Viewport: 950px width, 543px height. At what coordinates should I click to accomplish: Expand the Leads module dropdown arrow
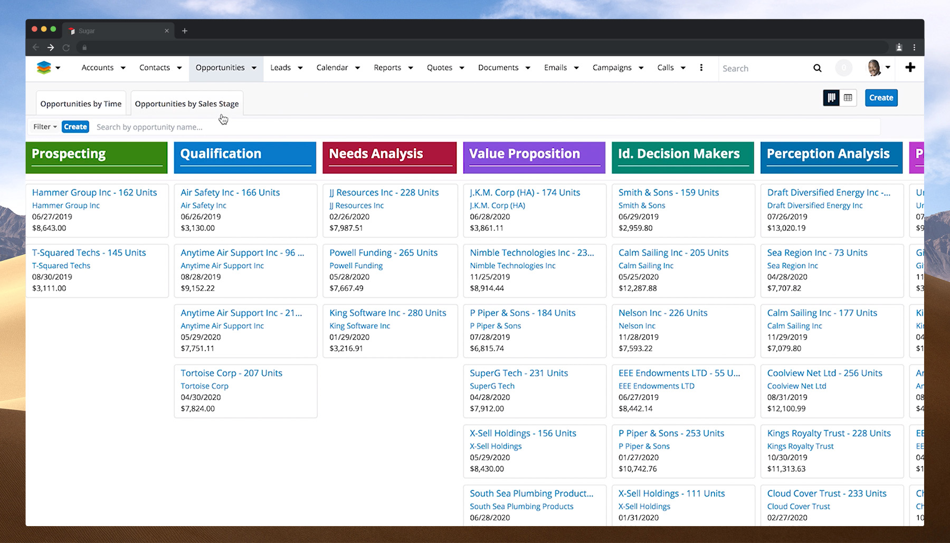pos(300,68)
